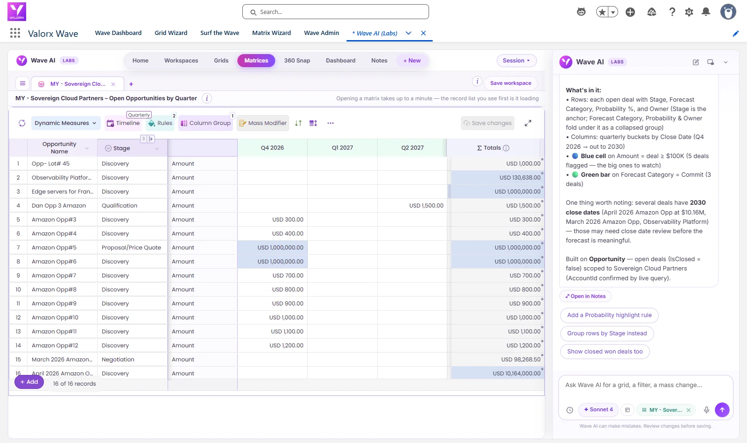
Task: Click the pencil edit navigation icon
Action: (x=736, y=33)
